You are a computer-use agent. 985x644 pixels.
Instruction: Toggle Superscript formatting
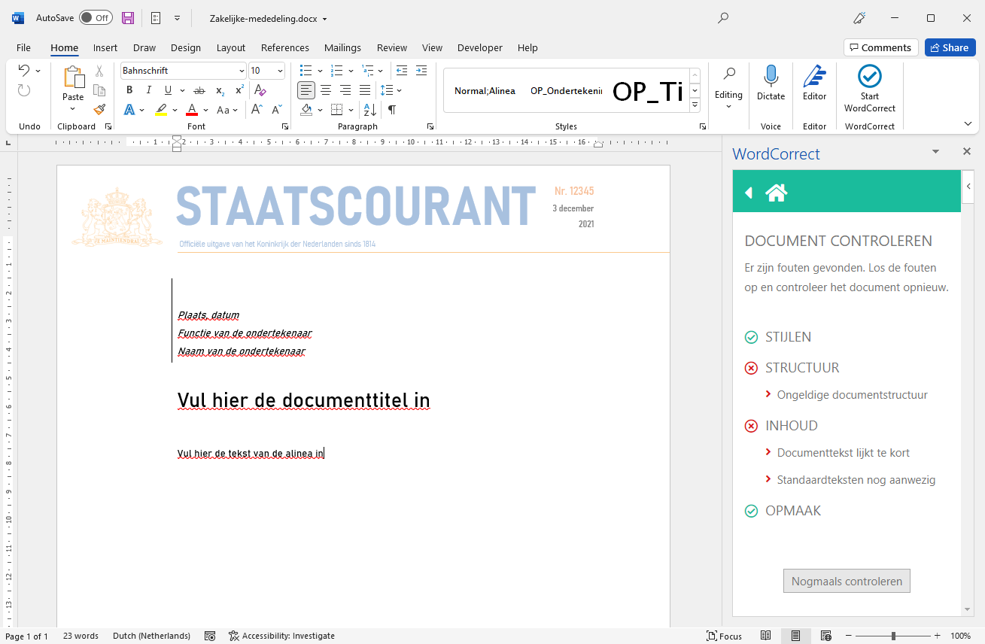(239, 90)
